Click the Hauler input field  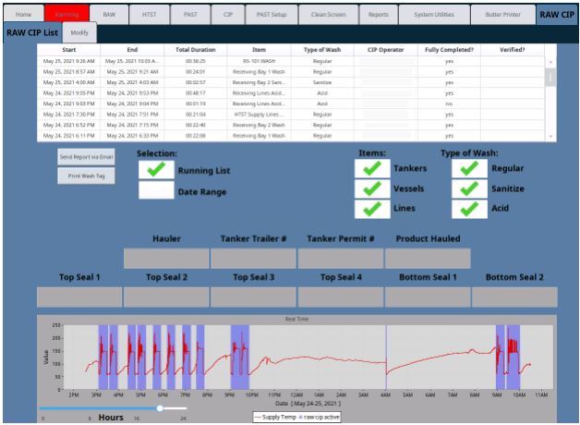pos(166,259)
